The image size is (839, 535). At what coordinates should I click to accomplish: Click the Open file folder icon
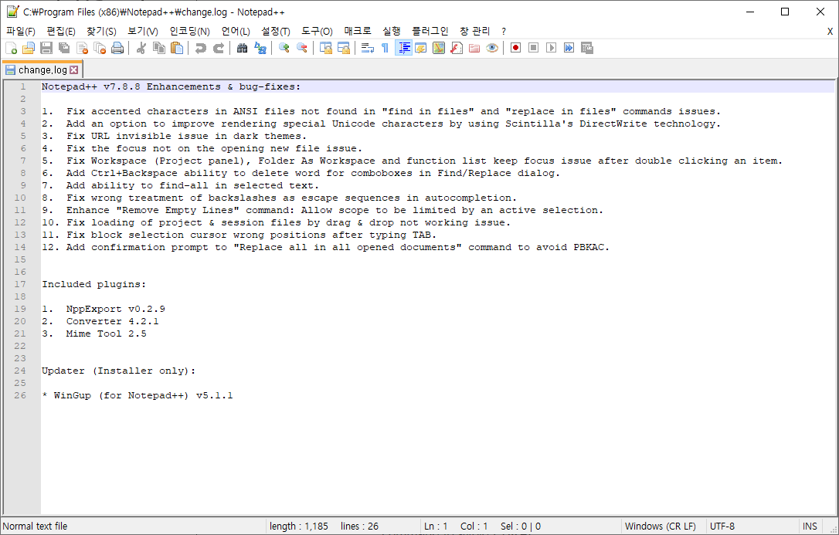(x=29, y=48)
